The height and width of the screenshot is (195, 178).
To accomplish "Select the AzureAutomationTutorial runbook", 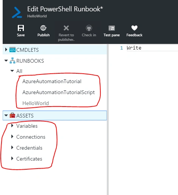I will (52, 81).
